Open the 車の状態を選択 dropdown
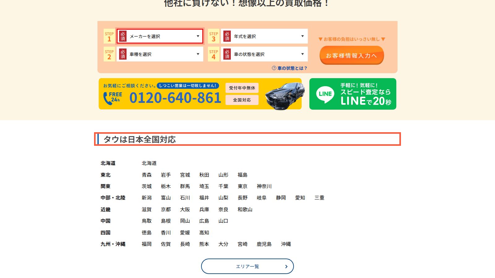Image resolution: width=495 pixels, height=278 pixels. click(264, 54)
